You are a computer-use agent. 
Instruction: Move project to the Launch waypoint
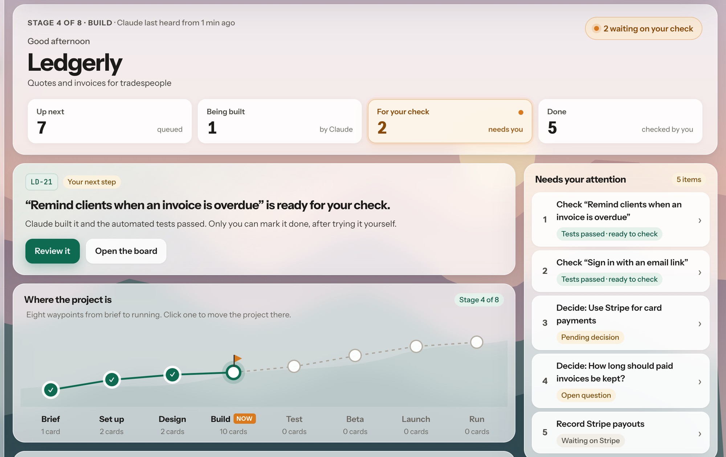(416, 346)
